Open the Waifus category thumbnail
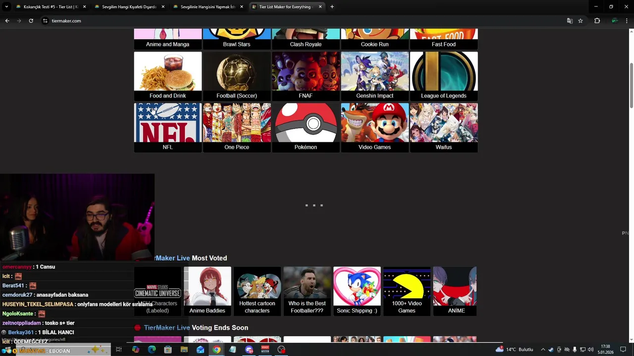634x356 pixels. tap(444, 128)
